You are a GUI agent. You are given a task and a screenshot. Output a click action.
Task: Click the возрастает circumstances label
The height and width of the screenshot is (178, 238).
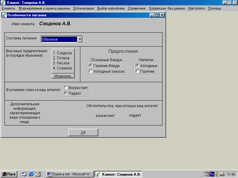105,116
